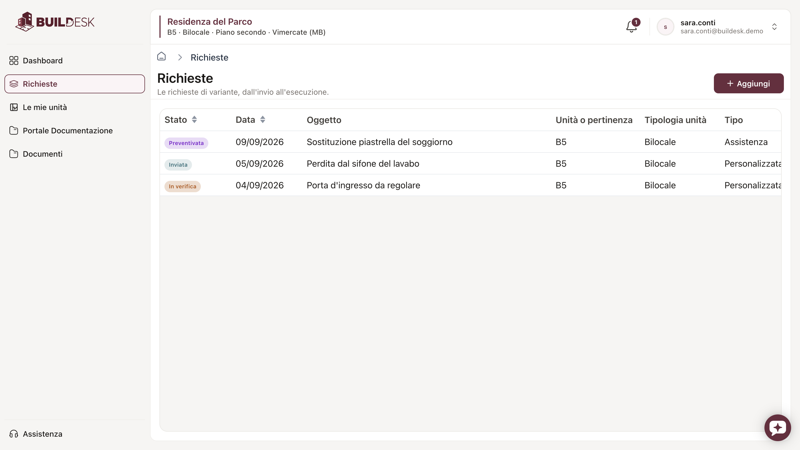
Task: Sort table by Stato column
Action: point(194,119)
